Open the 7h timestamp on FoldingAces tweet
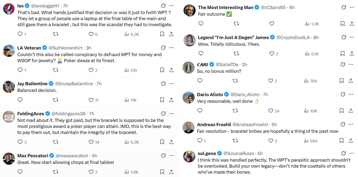Image resolution: width=358 pixels, height=177 pixels. coord(92,114)
